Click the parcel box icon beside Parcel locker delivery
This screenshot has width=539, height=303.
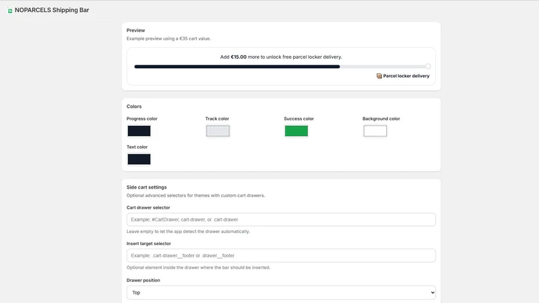[x=379, y=76]
